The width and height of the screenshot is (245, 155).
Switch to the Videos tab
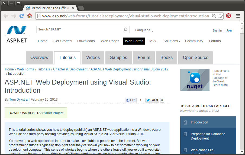(93, 58)
